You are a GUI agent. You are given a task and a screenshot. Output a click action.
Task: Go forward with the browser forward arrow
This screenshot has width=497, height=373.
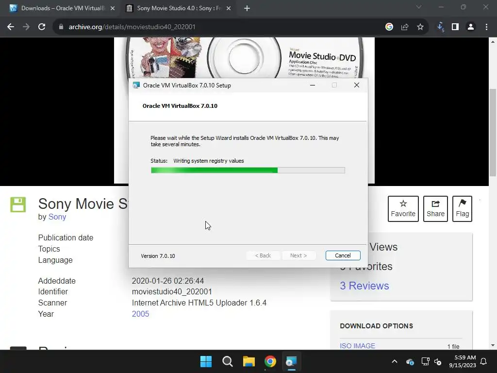pos(26,27)
